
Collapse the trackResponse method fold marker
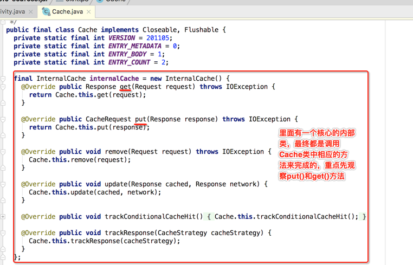coord(3,233)
